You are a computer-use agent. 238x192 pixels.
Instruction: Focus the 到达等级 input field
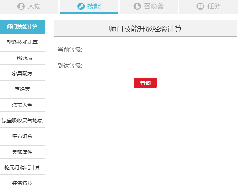point(156,66)
